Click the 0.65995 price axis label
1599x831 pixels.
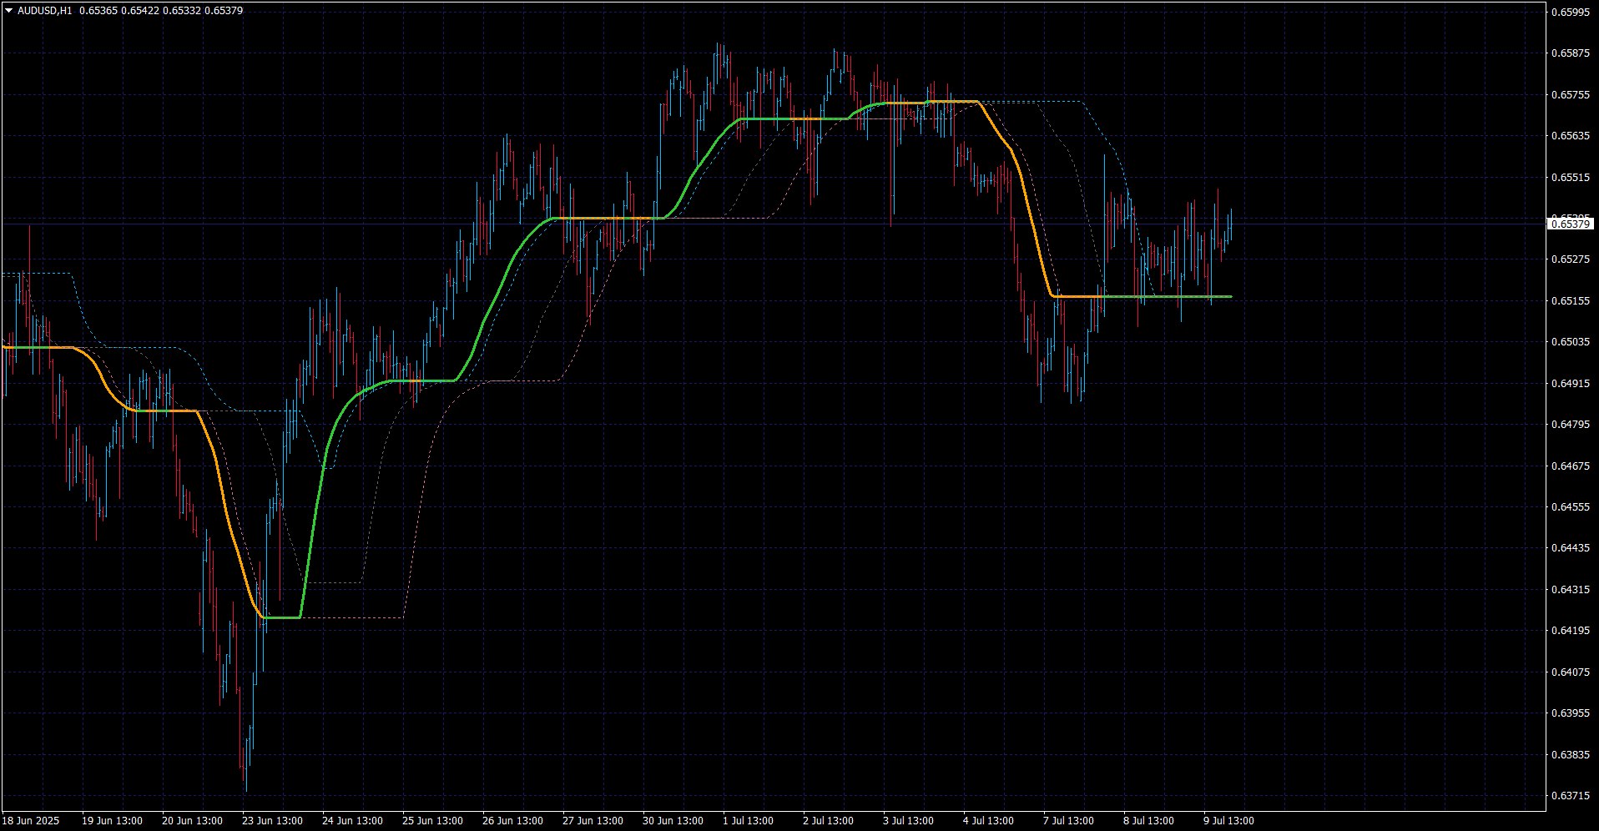1570,12
